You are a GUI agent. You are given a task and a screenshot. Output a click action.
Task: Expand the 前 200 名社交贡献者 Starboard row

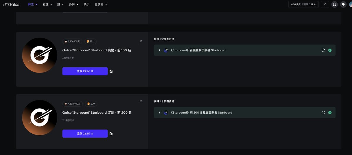click(x=160, y=112)
